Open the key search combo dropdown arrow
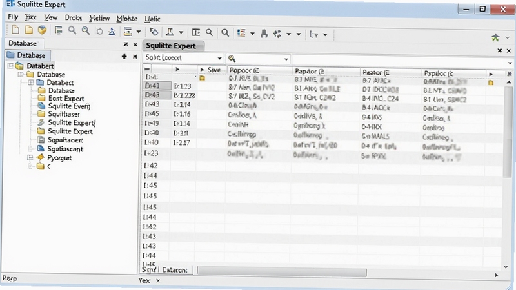Screen dimensions: 516x290 286,59
